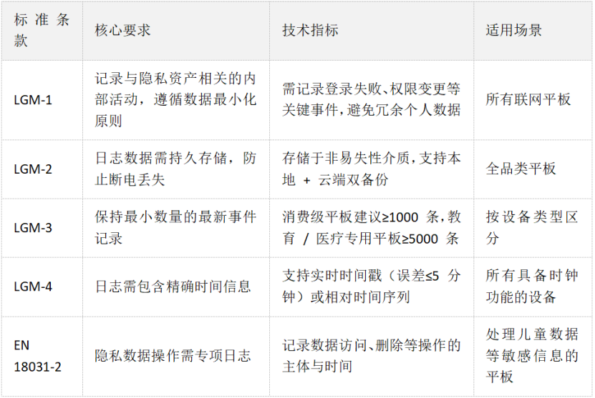Click the cell '记录数据访问、删除等操作的主体与时间'
This screenshot has height=398, width=595.
coord(372,356)
